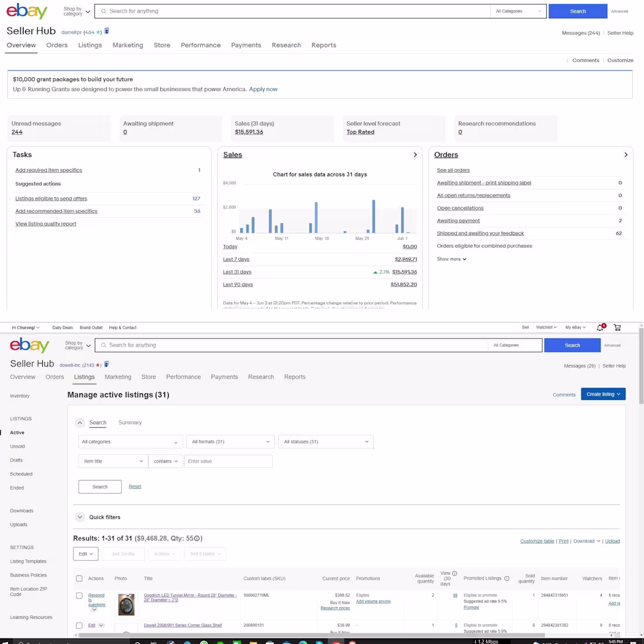Click the store icon next to darrellpr username

pyautogui.click(x=107, y=30)
